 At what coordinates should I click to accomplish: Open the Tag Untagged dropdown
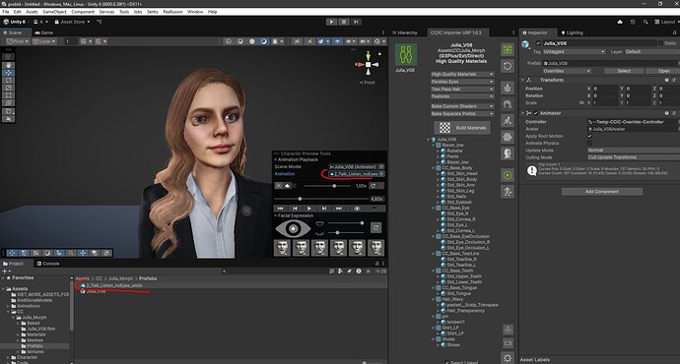click(574, 52)
